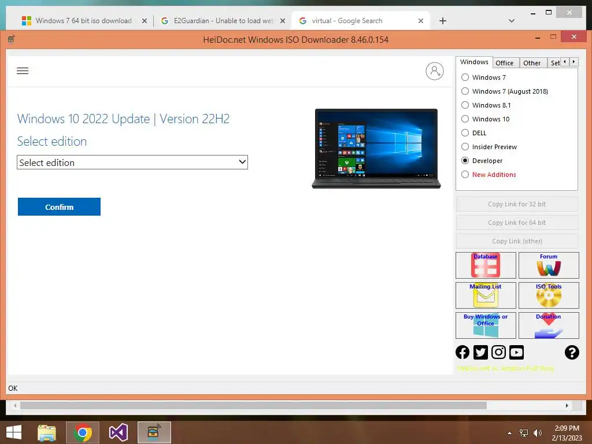Click the OK status bar text
Viewport: 592px width, 444px height.
(13, 388)
